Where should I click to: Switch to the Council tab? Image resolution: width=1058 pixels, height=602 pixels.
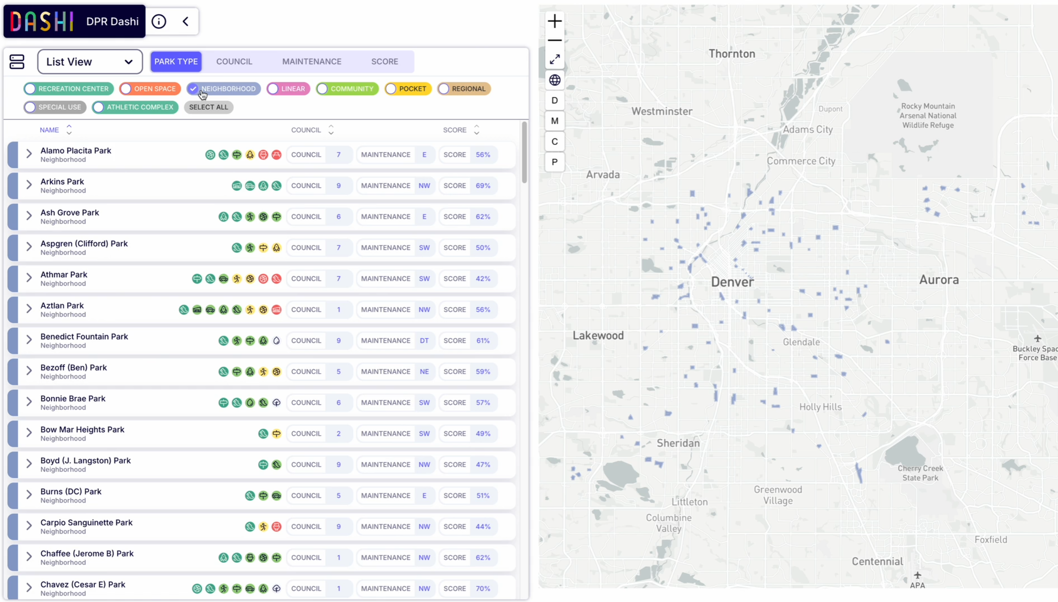(x=234, y=62)
